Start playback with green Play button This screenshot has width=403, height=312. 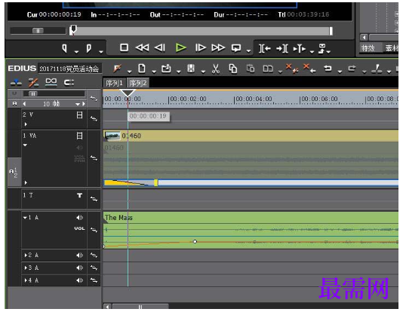pos(180,47)
